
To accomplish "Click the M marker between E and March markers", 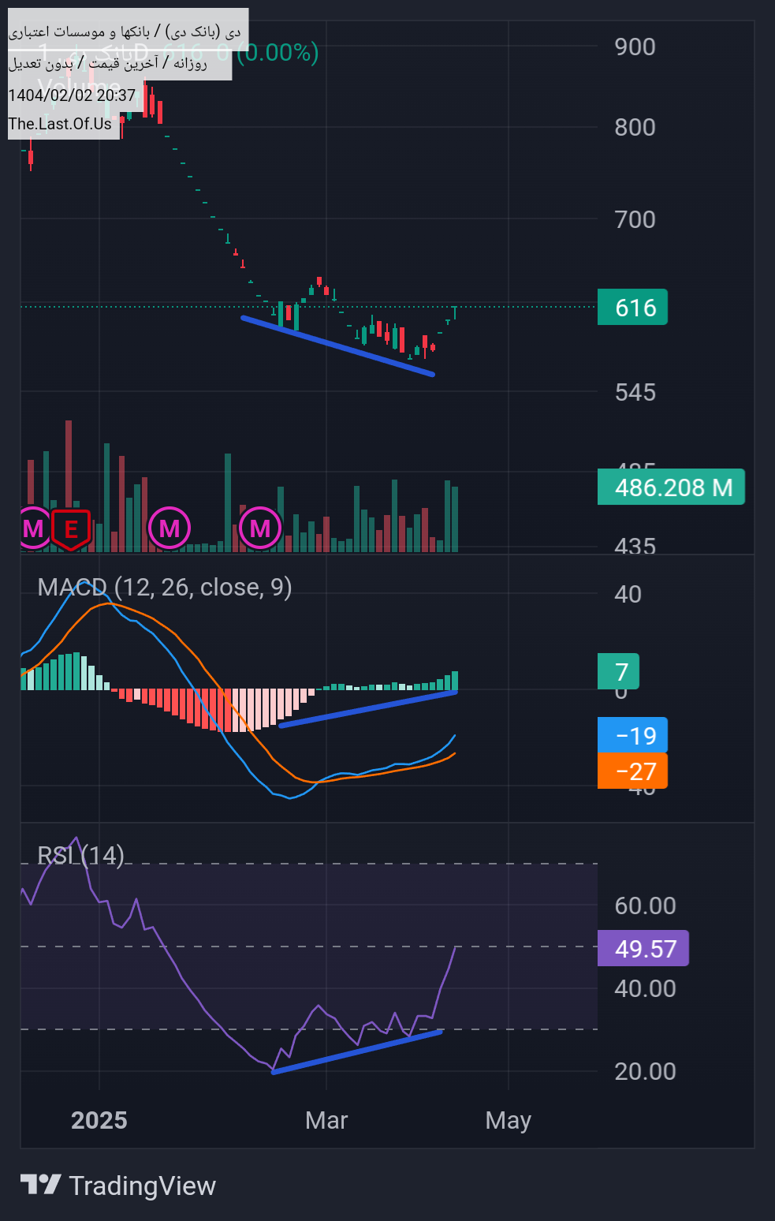I will 170,528.
